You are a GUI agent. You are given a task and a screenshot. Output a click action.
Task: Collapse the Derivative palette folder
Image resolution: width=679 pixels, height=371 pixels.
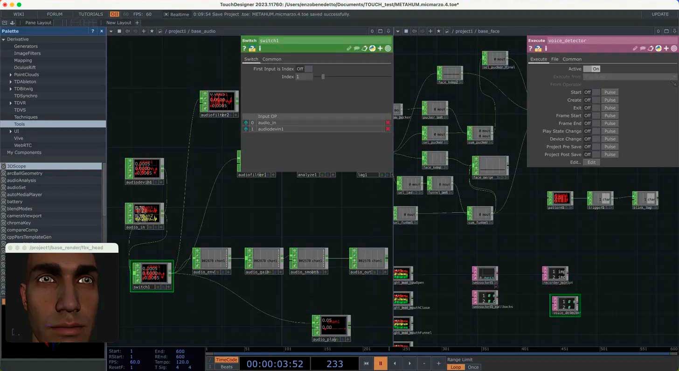tap(4, 39)
